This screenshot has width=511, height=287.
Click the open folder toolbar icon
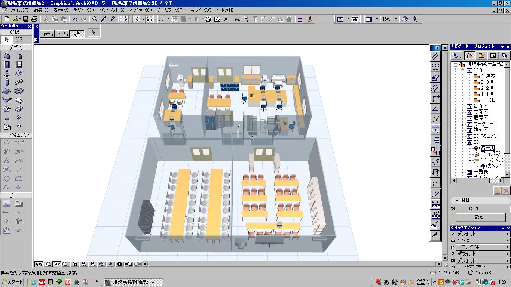point(16,19)
